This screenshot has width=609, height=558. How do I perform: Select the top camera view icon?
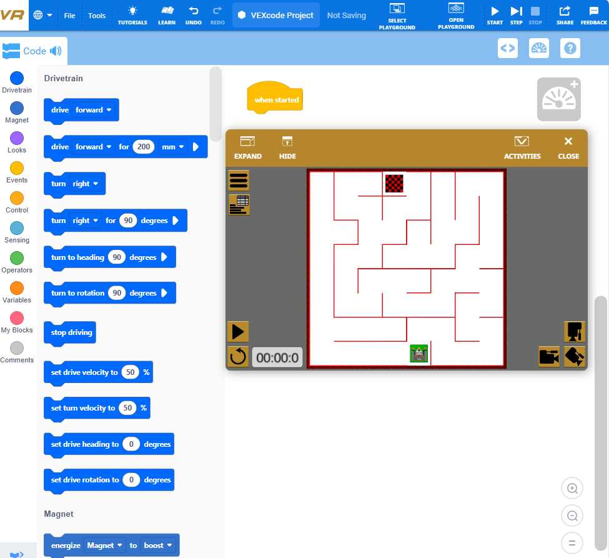(575, 332)
